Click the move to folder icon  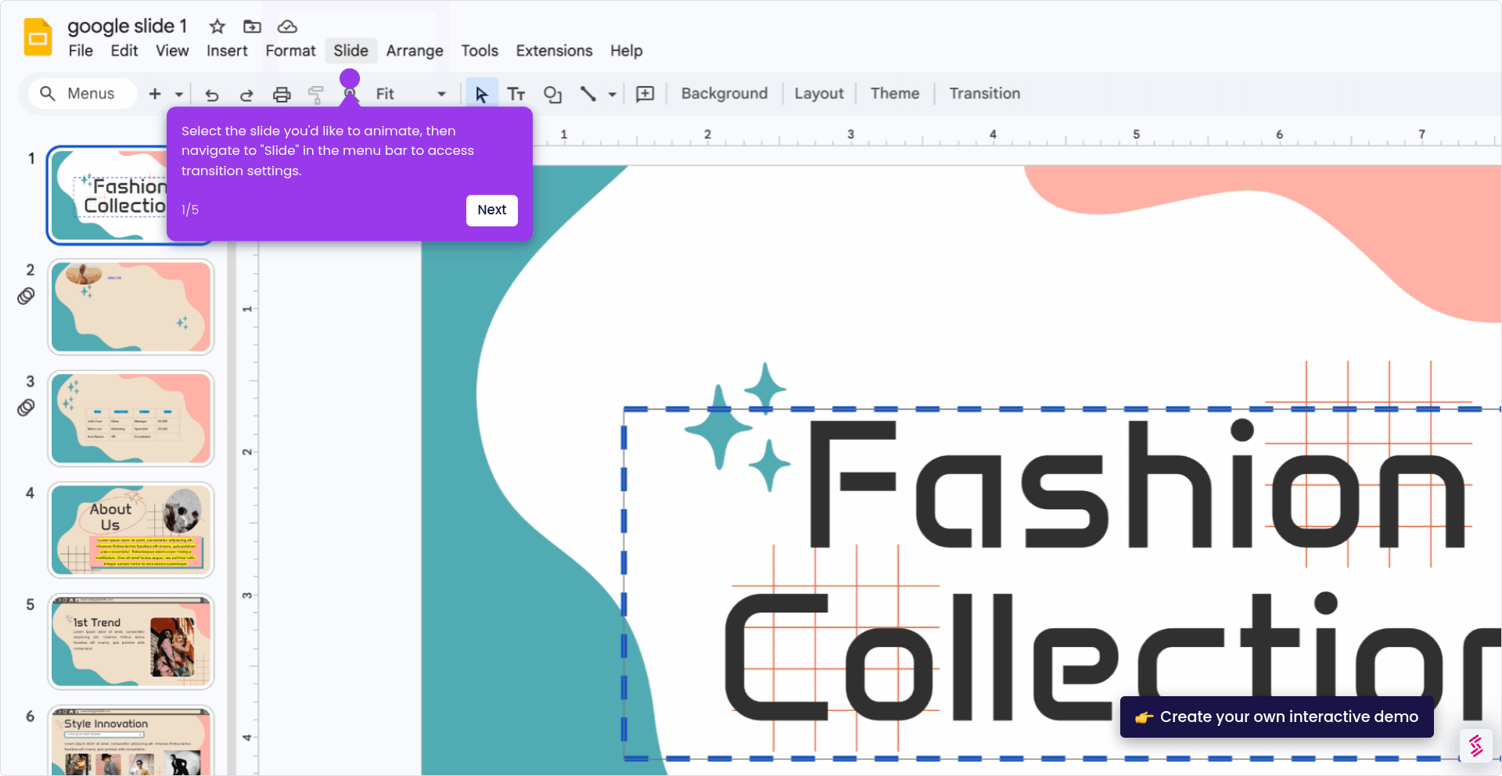click(x=252, y=27)
